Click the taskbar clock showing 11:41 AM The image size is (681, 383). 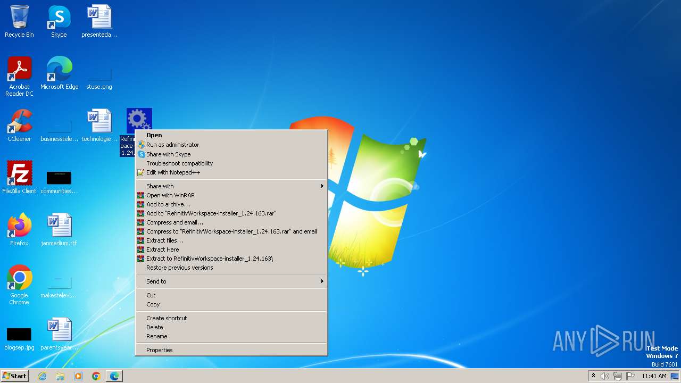pyautogui.click(x=654, y=376)
